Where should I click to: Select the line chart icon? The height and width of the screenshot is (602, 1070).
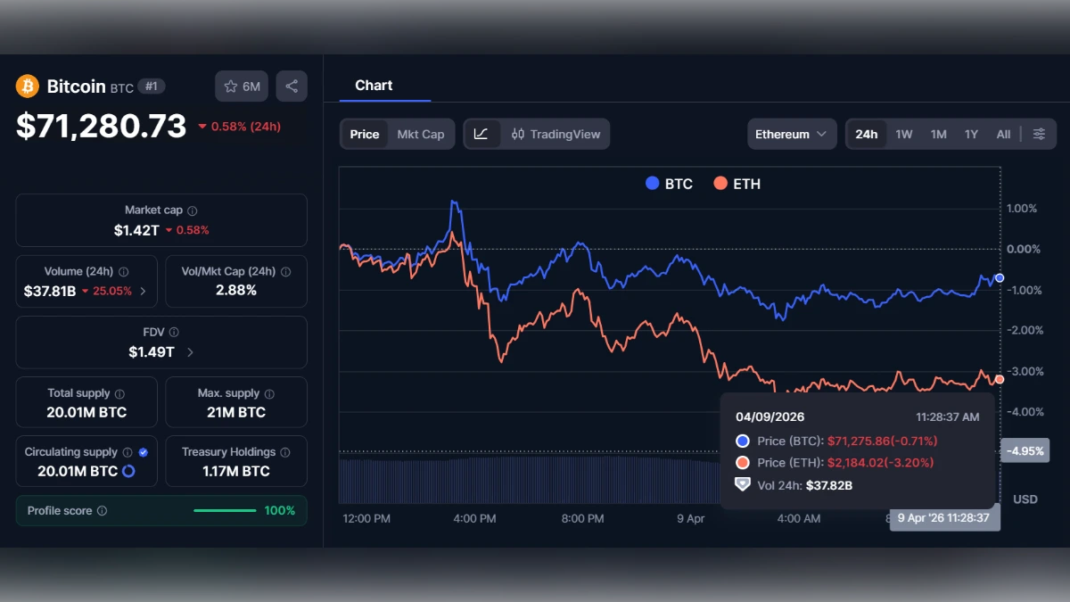click(481, 134)
